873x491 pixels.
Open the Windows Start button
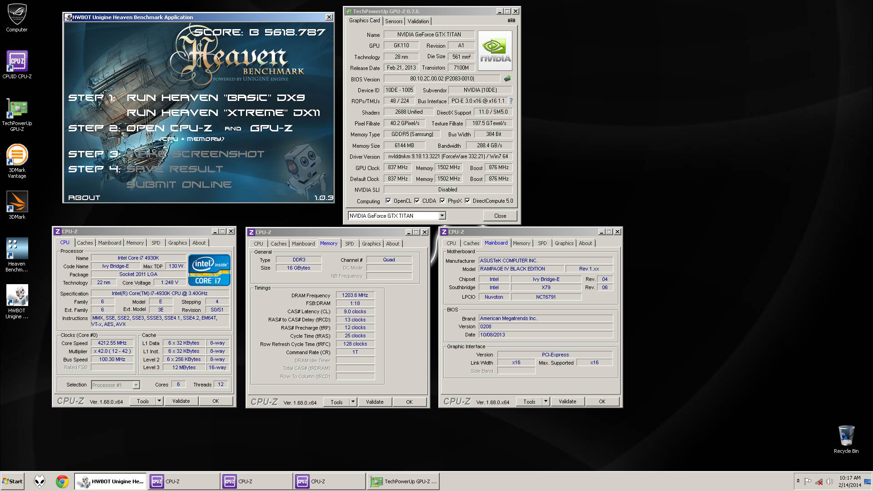click(x=12, y=481)
